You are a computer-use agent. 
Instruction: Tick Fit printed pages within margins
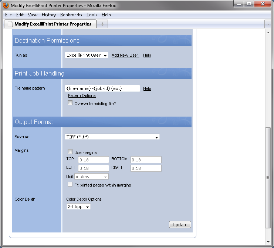70,184
